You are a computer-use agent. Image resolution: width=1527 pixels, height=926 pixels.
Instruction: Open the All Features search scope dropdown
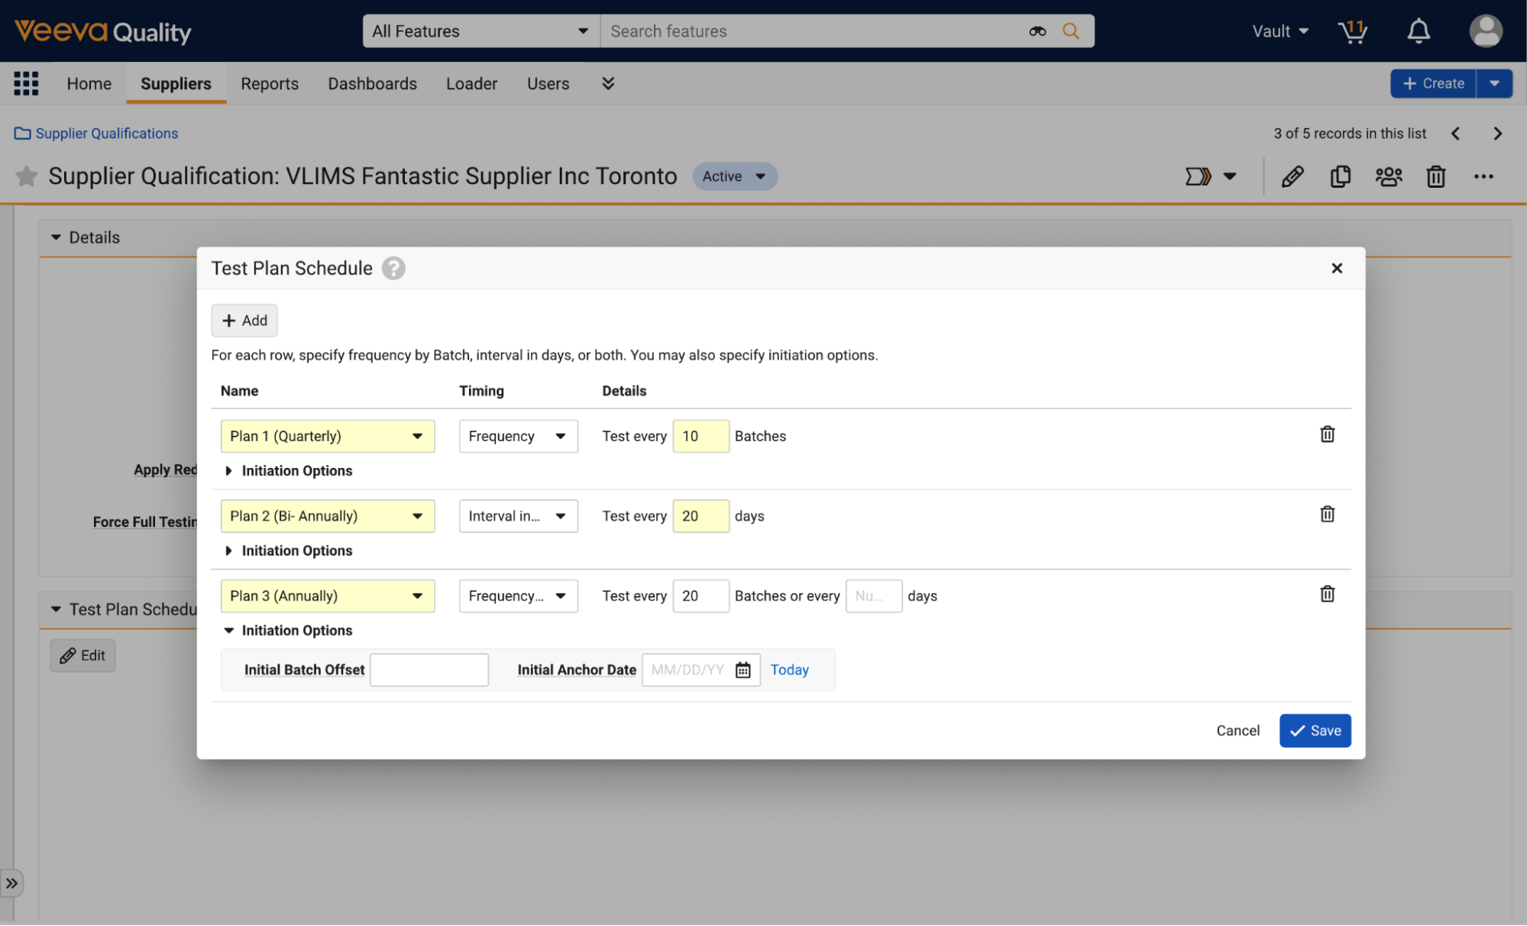(481, 31)
